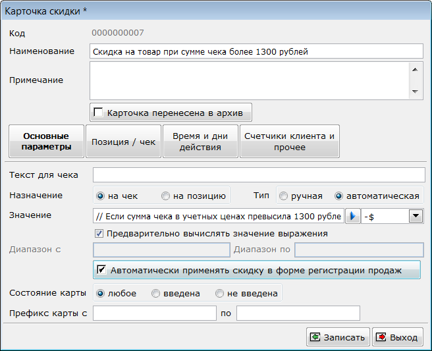
Task: Click the prefix по input field
Action: point(298,313)
